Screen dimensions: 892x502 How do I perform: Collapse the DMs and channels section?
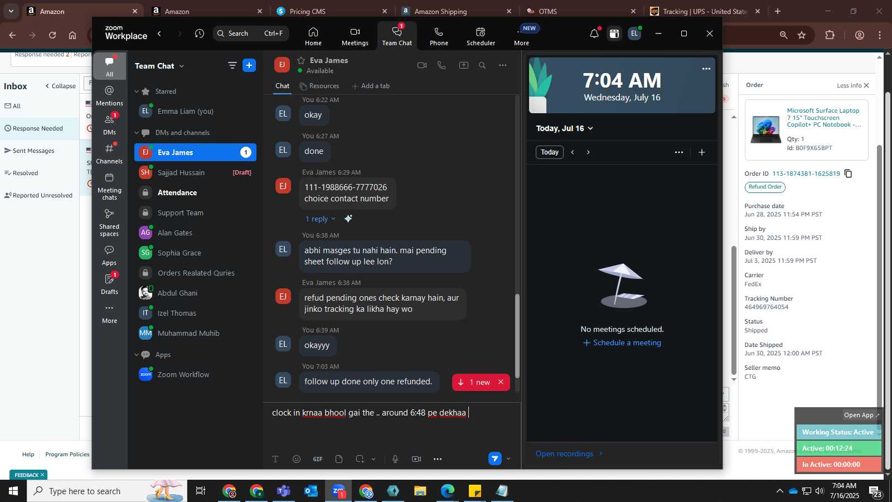[137, 133]
